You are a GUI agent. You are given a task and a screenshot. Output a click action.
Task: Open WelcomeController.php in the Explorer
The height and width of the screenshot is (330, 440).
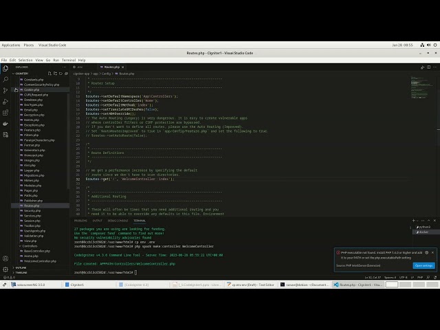(x=40, y=261)
